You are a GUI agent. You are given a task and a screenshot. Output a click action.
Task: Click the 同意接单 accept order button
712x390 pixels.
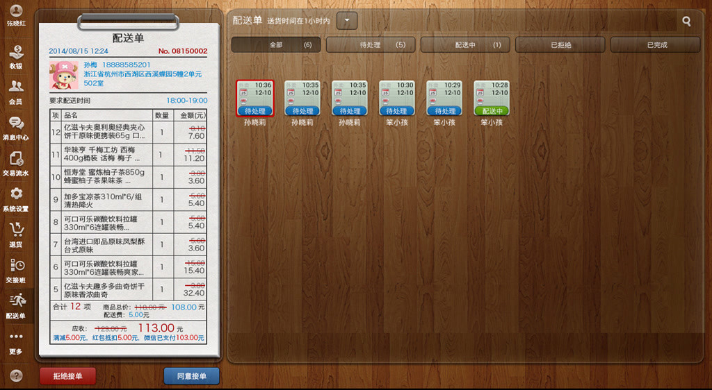[192, 376]
